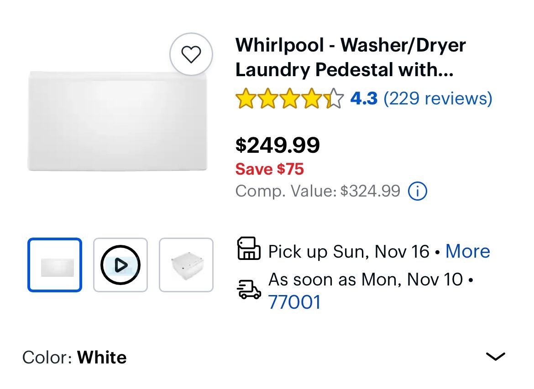Select the currently highlighted first thumbnail
The height and width of the screenshot is (389, 534).
click(54, 265)
